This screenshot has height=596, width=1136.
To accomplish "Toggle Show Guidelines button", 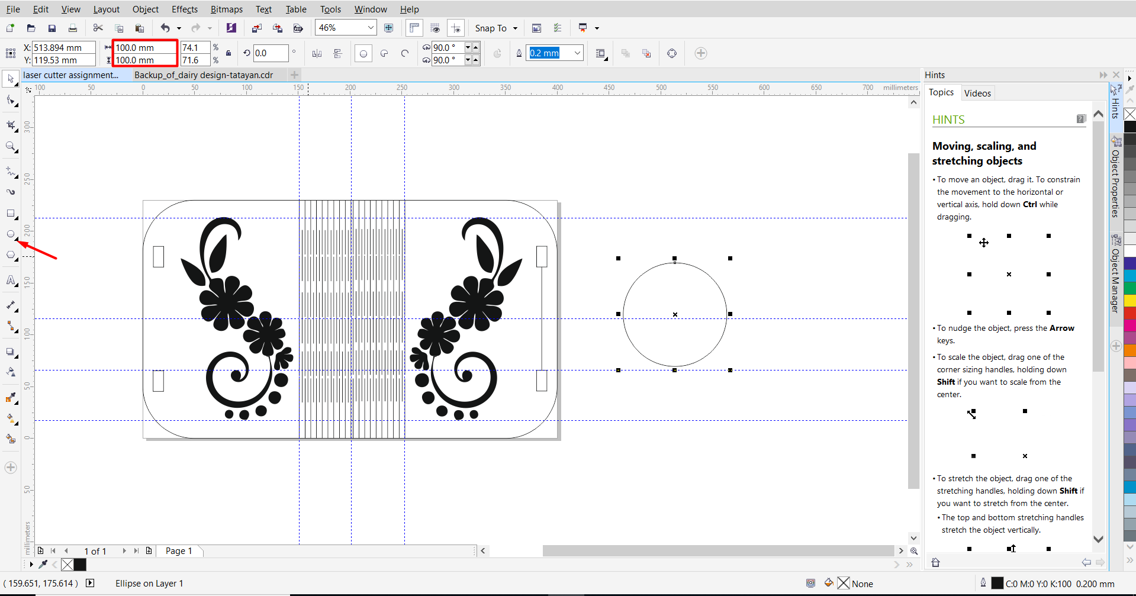I will click(456, 28).
